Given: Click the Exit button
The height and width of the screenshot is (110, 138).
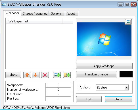Looking at the screenshot, I should coord(89,99).
